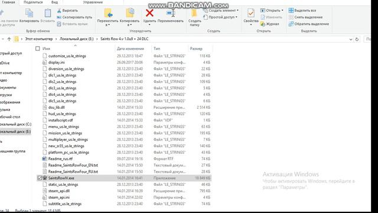Viewport: 378px width, 213px height.
Task: Select customize_us.le_strings file
Action: click(x=67, y=56)
